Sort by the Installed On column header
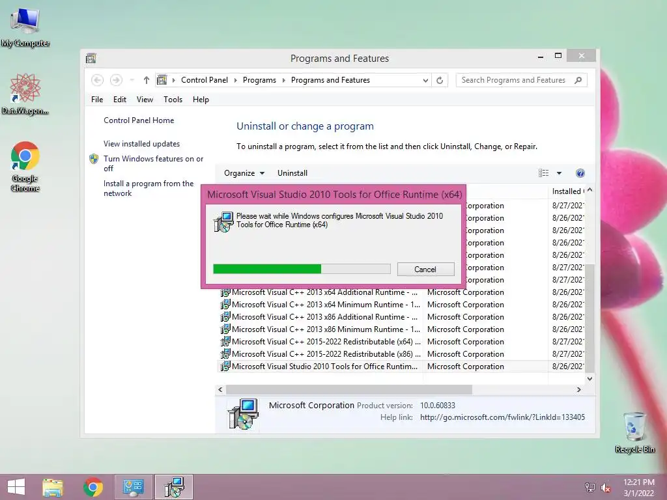Viewport: 667px width, 500px height. pyautogui.click(x=567, y=191)
